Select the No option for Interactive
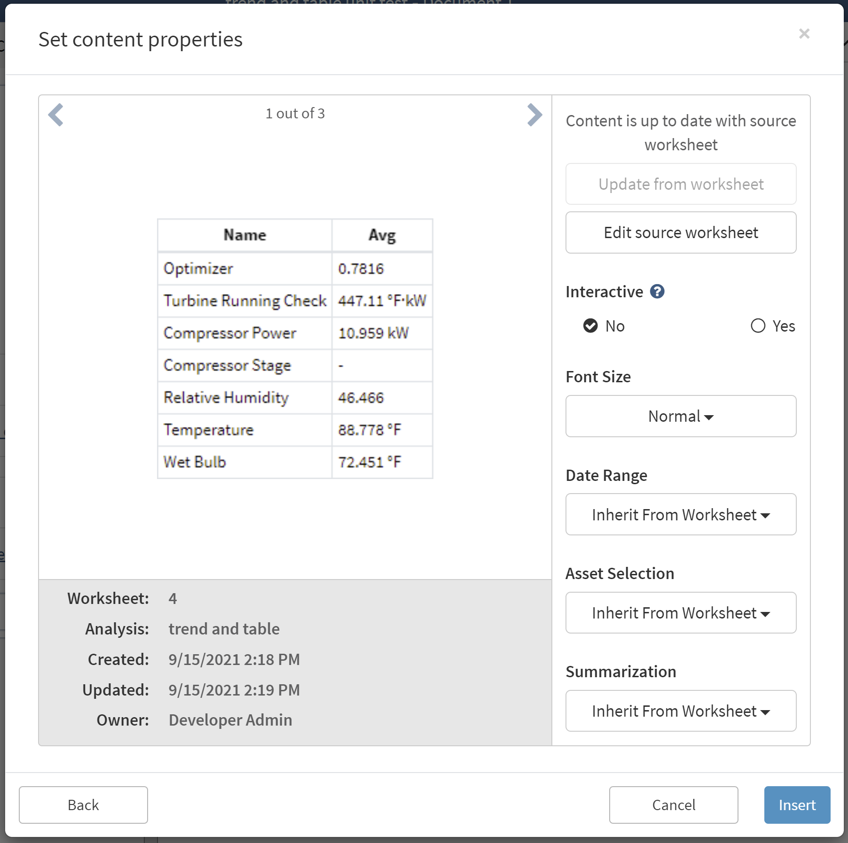This screenshot has width=848, height=843. point(590,325)
